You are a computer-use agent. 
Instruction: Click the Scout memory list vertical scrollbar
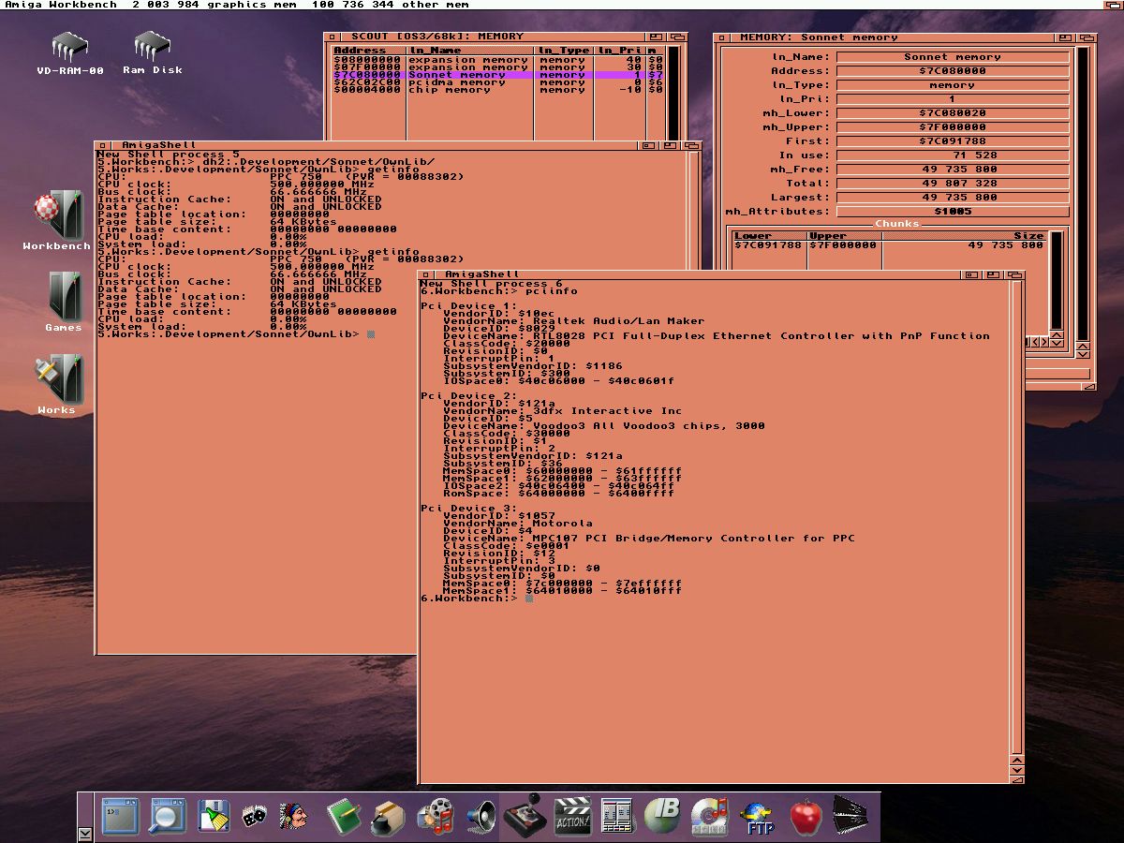[673, 94]
